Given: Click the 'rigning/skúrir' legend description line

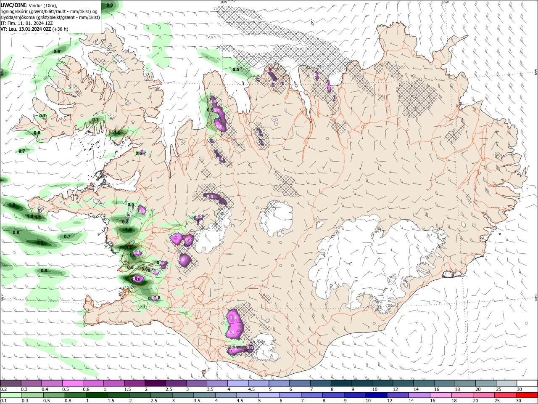Looking at the screenshot, I should 49,11.
